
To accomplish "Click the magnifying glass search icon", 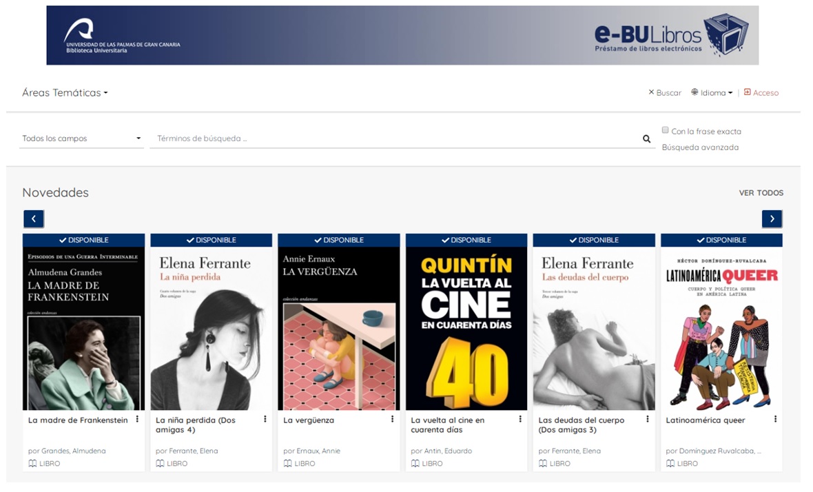I will 646,139.
